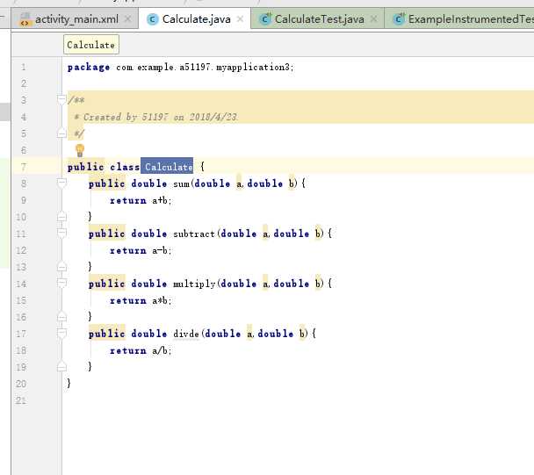Collapse the multiply method at line 14

click(x=61, y=283)
